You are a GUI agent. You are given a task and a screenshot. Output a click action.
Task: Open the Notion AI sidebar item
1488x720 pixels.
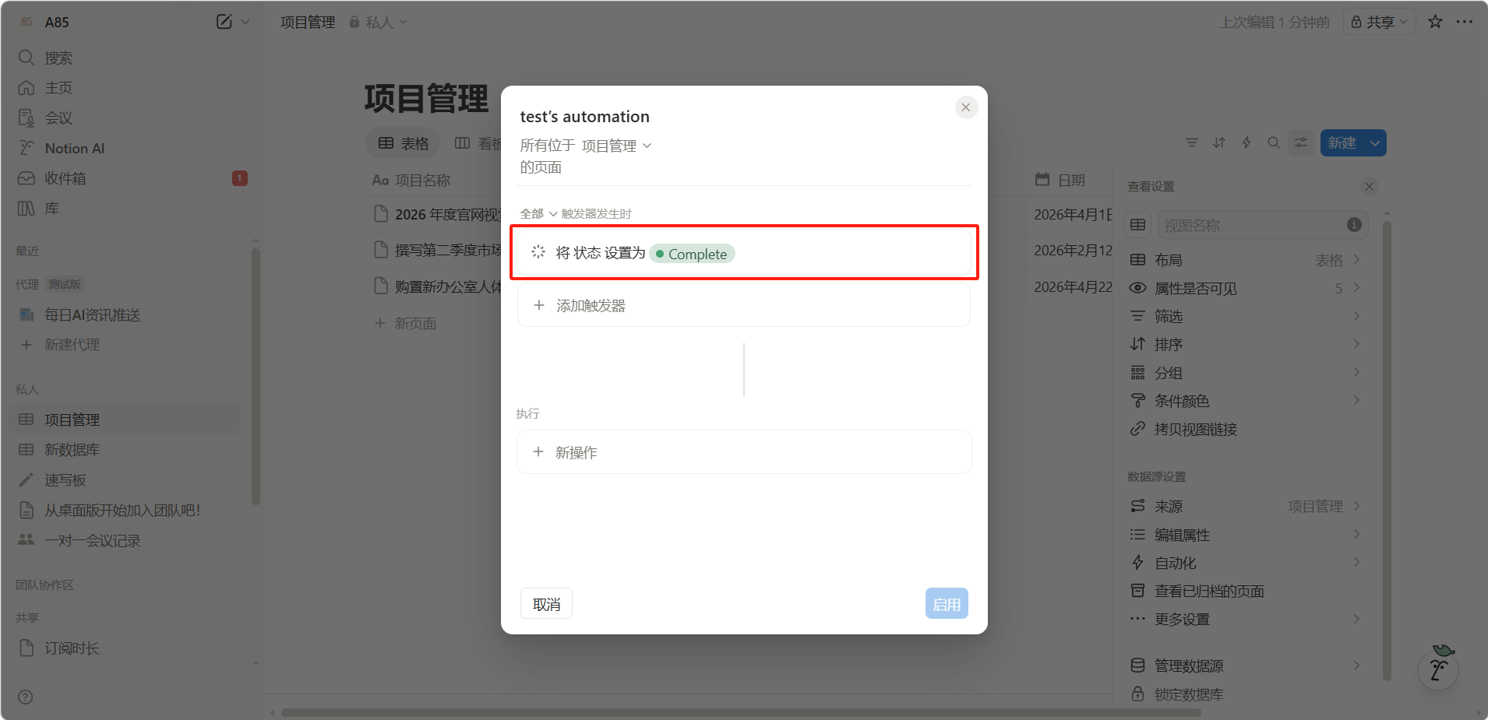(74, 148)
